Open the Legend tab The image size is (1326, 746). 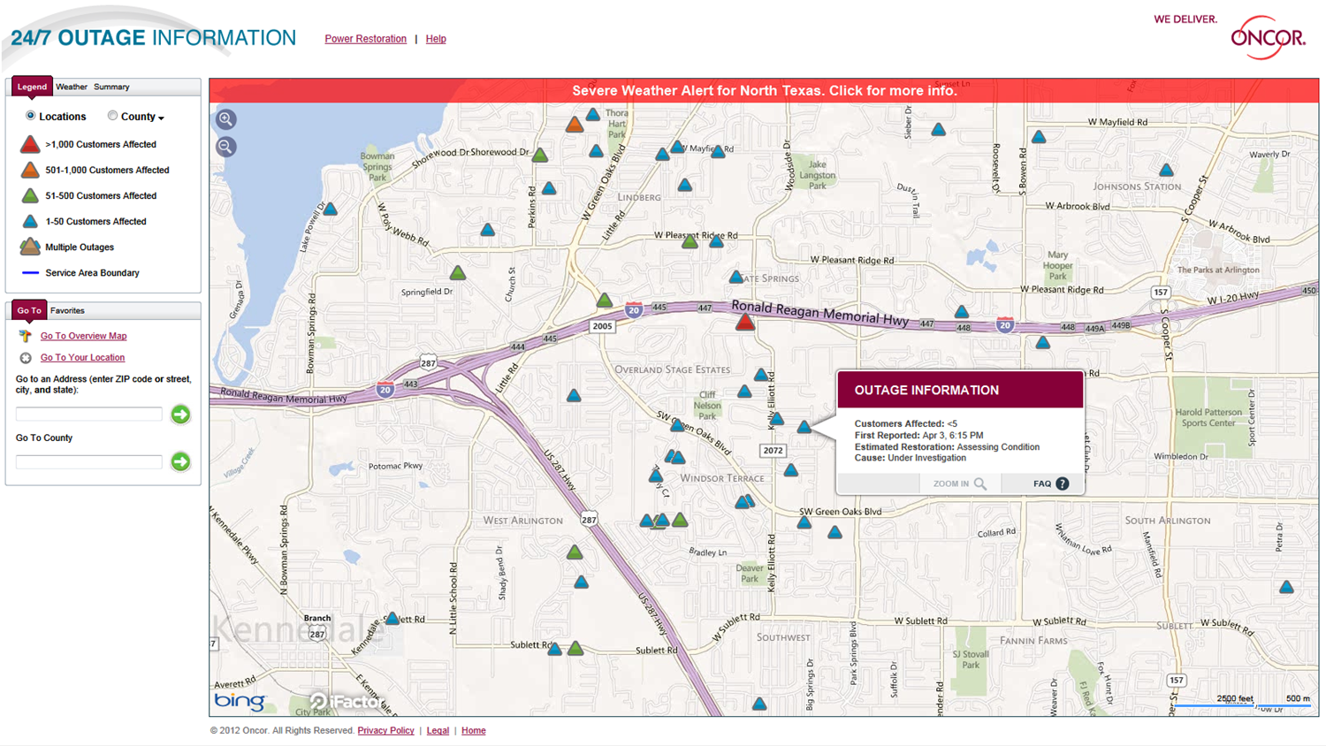tap(32, 87)
